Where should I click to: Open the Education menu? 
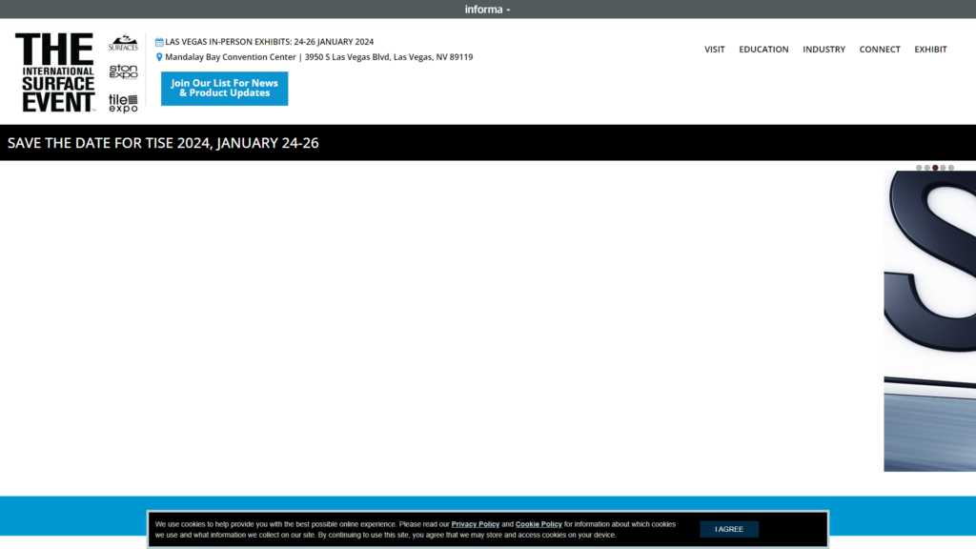coord(763,50)
